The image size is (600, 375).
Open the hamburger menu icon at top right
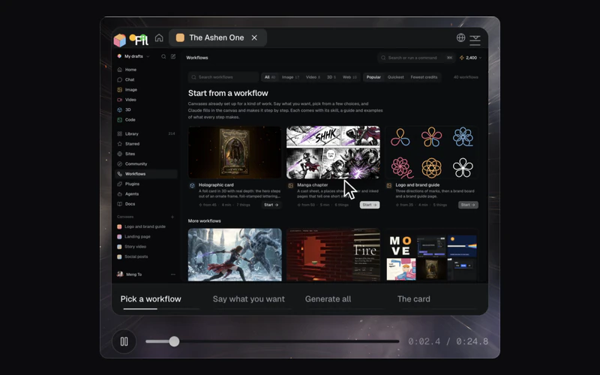coord(475,40)
